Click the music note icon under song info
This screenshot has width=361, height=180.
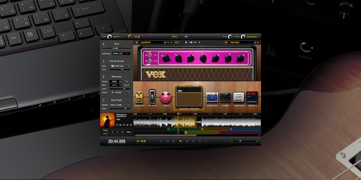[117, 125]
